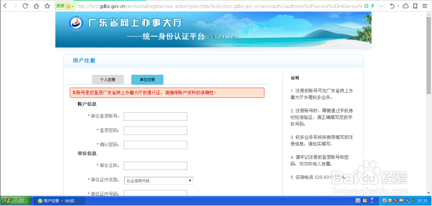Open the browser home page
432x206 pixels.
click(36, 6)
